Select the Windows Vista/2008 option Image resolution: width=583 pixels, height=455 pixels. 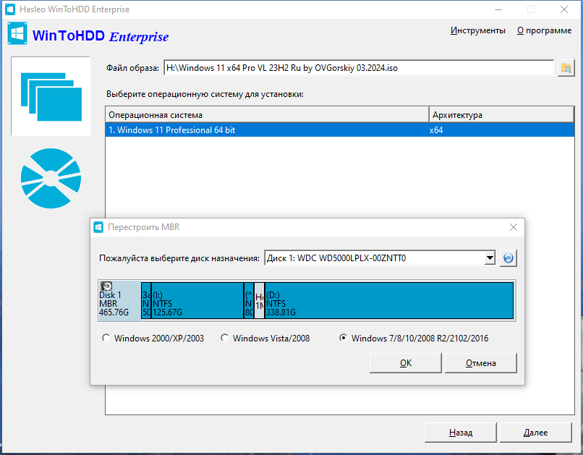pyautogui.click(x=224, y=338)
